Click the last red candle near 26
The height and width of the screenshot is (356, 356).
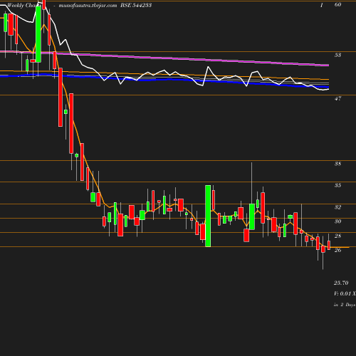[329, 245]
